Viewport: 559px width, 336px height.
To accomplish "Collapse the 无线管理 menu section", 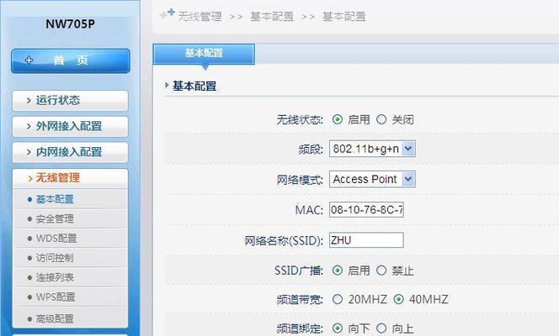I will point(70,178).
